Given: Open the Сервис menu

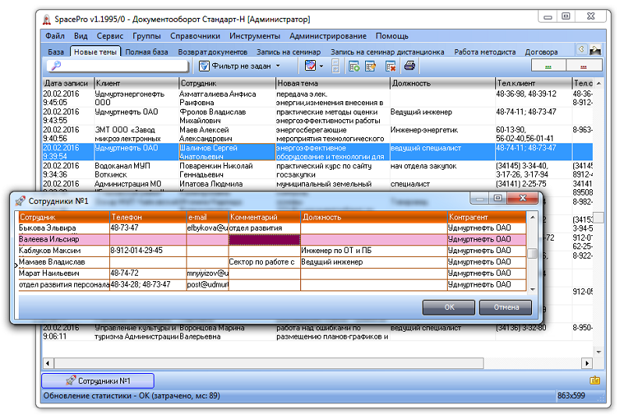Looking at the screenshot, I should tap(110, 36).
